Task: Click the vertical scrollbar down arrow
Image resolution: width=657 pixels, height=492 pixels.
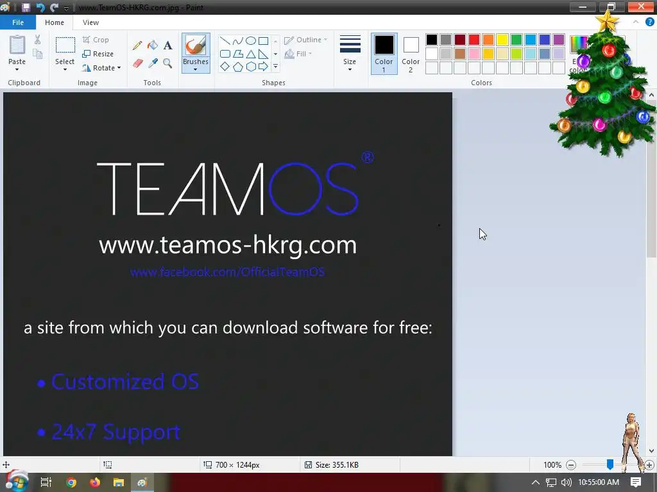Action: click(x=651, y=451)
